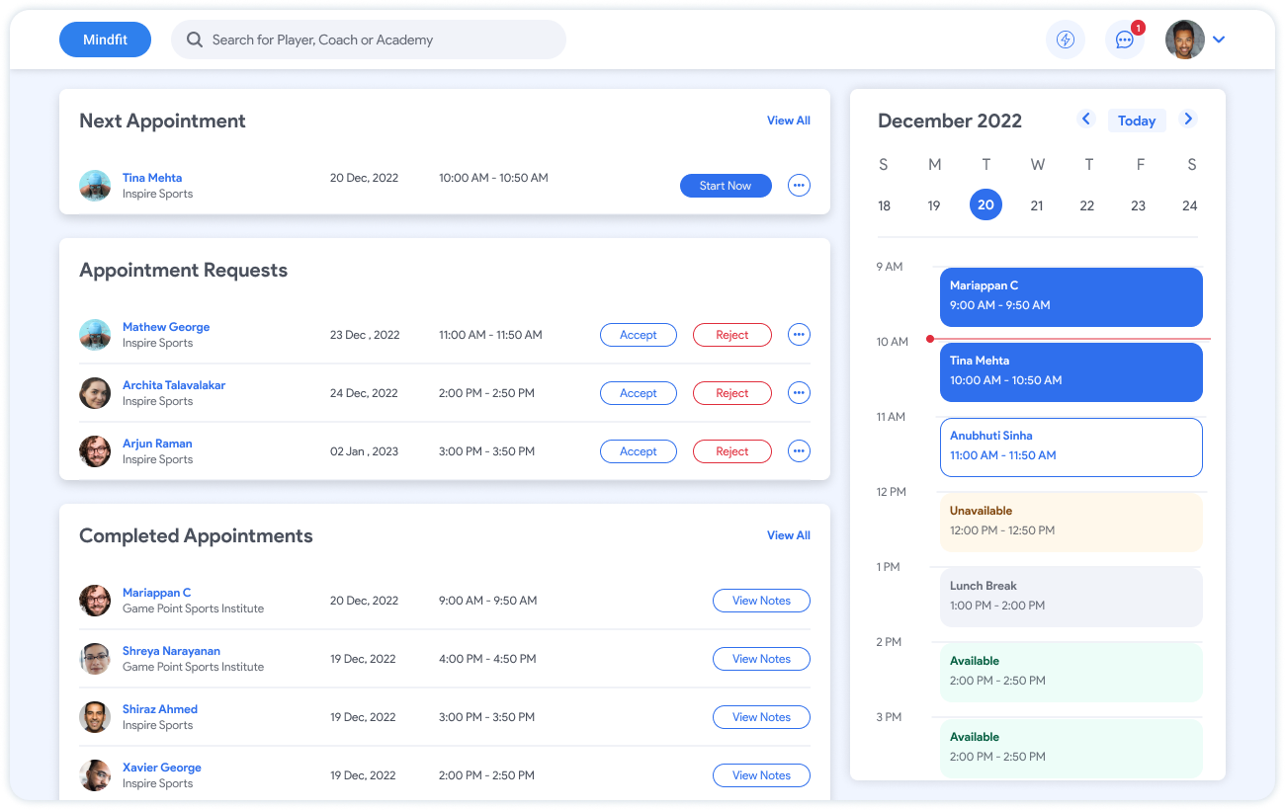The width and height of the screenshot is (1285, 810).
Task: Click Arjun Raman's avatar photo
Action: point(95,451)
